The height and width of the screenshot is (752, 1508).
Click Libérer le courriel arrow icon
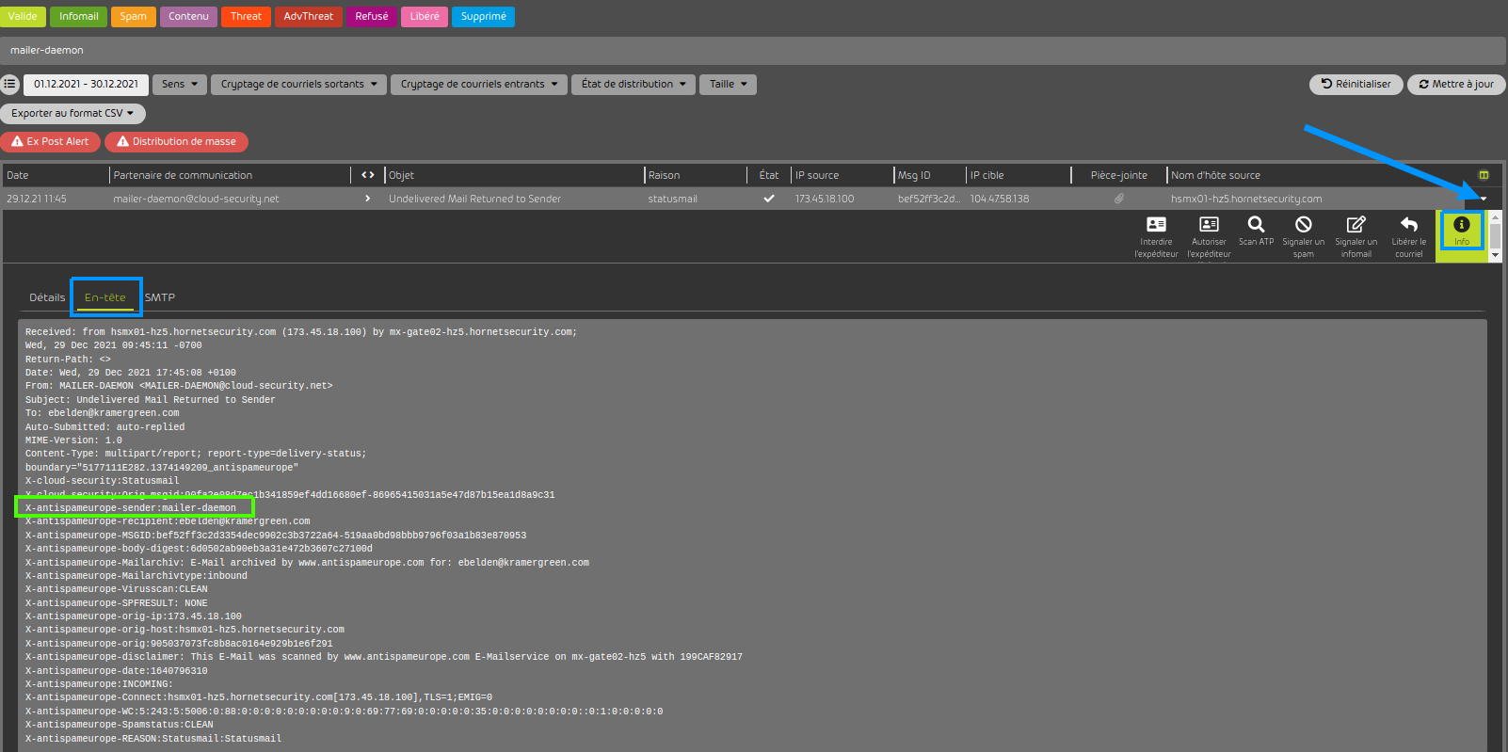[1408, 225]
